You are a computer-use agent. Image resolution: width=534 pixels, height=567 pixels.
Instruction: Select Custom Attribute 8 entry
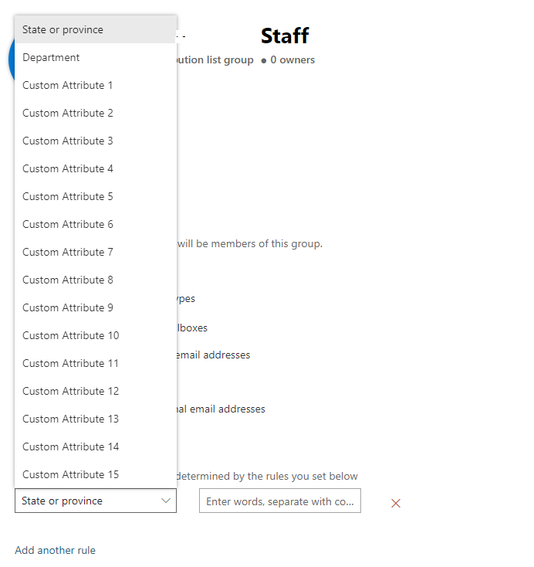pos(96,280)
